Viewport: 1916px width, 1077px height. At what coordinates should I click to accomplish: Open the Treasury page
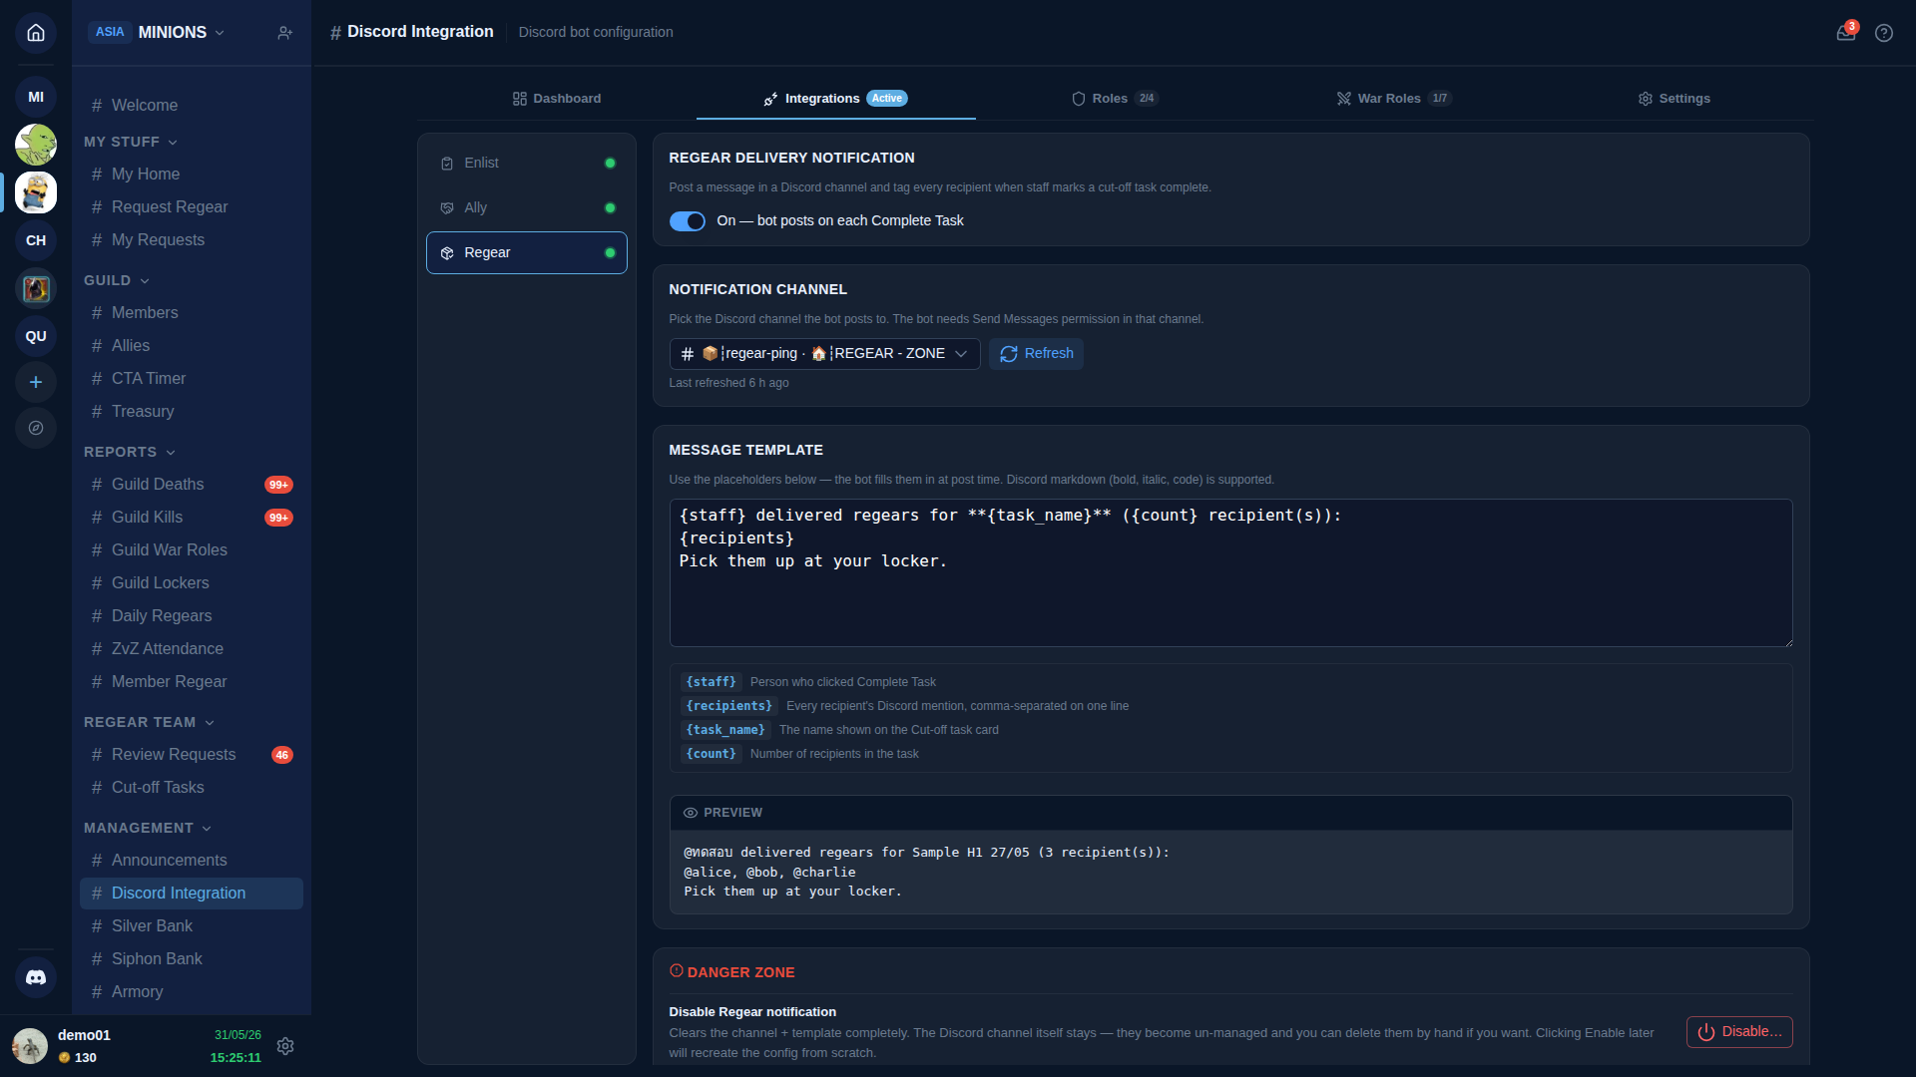click(x=192, y=412)
